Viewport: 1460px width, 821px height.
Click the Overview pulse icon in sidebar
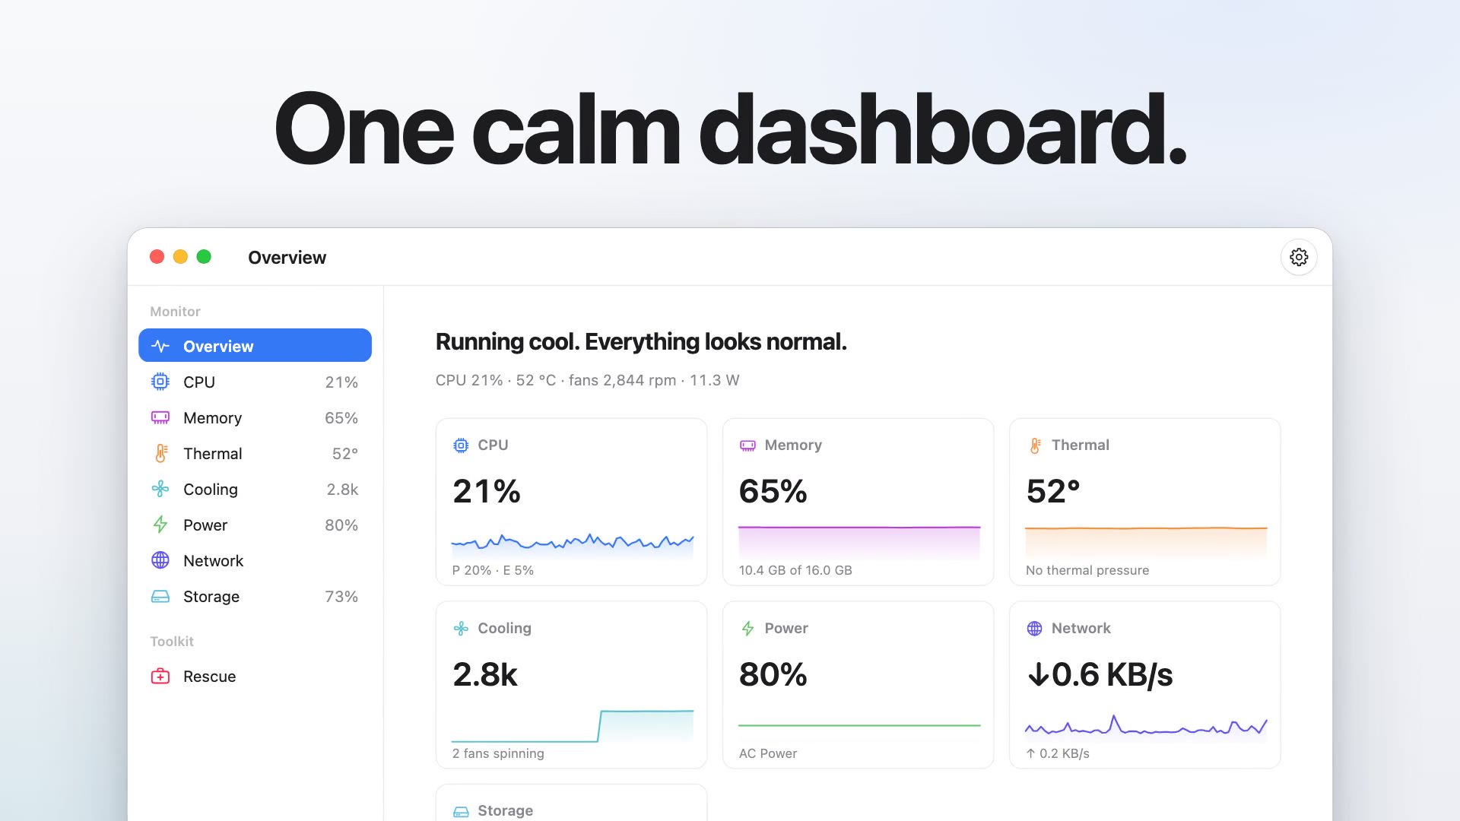tap(160, 346)
